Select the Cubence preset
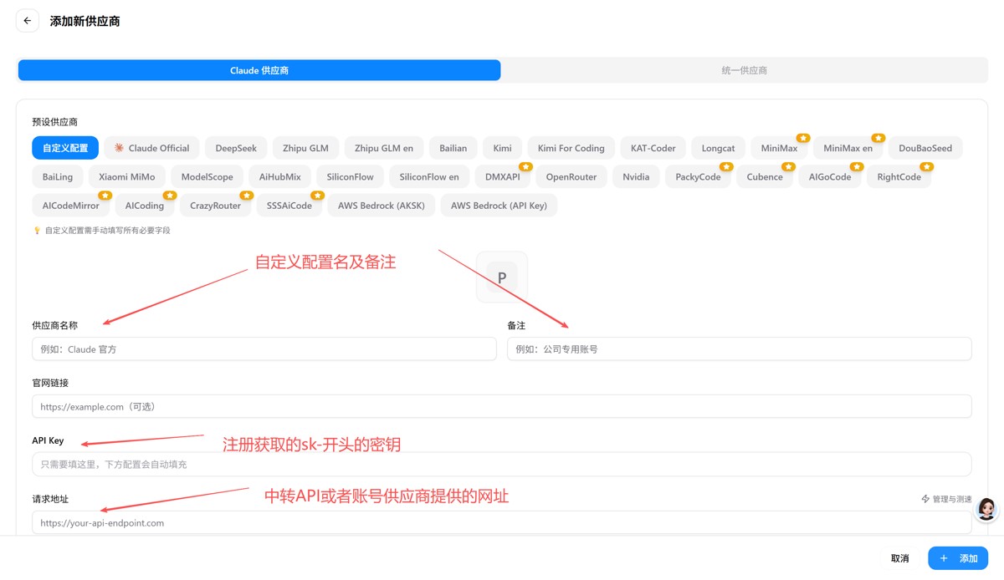The height and width of the screenshot is (580, 1004). tap(765, 176)
